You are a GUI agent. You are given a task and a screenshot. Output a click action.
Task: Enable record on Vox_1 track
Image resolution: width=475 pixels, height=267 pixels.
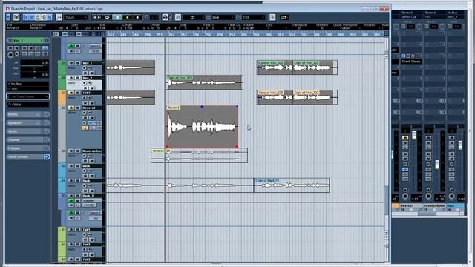click(85, 68)
